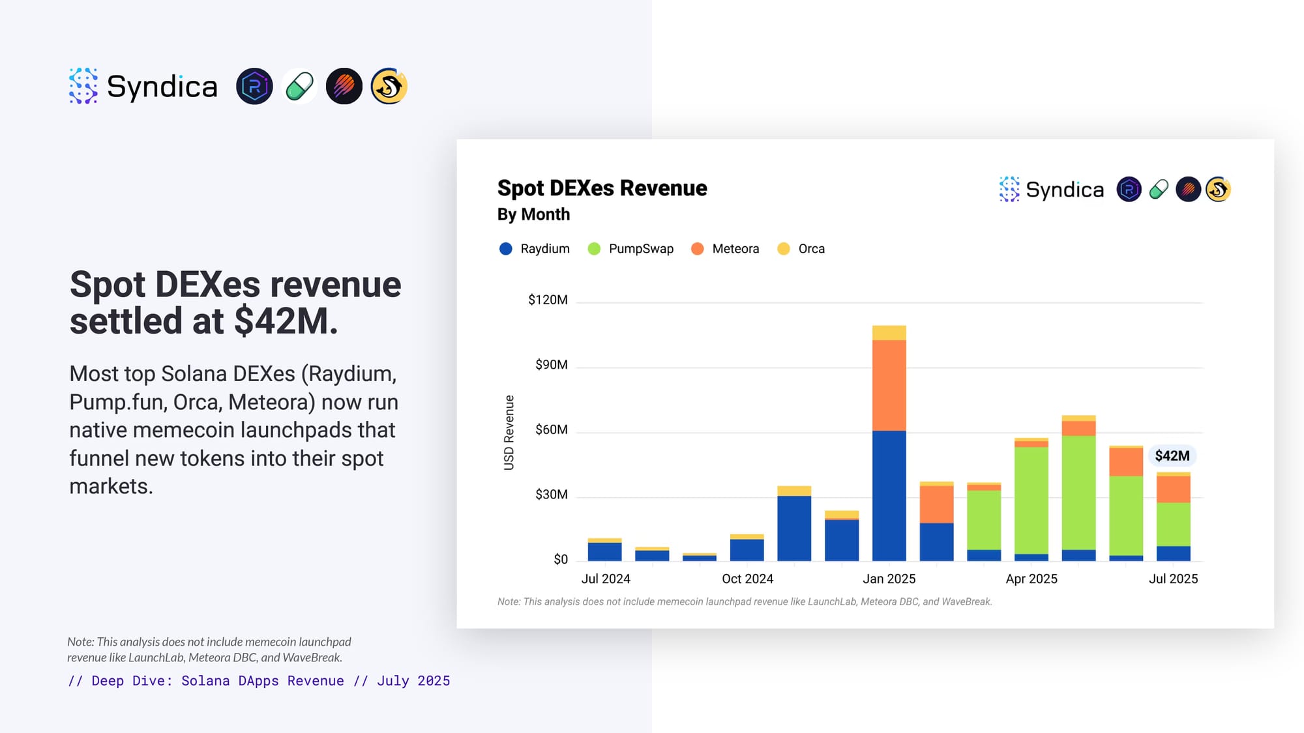The image size is (1304, 733).
Task: Click the yellow Orca legend dot
Action: pyautogui.click(x=784, y=249)
